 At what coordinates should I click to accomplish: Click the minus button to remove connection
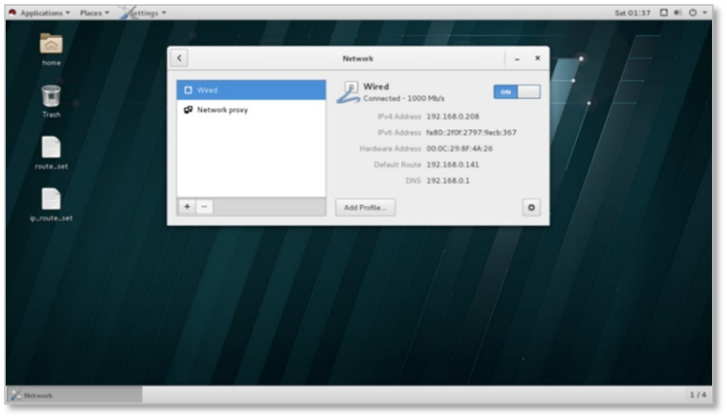click(204, 206)
